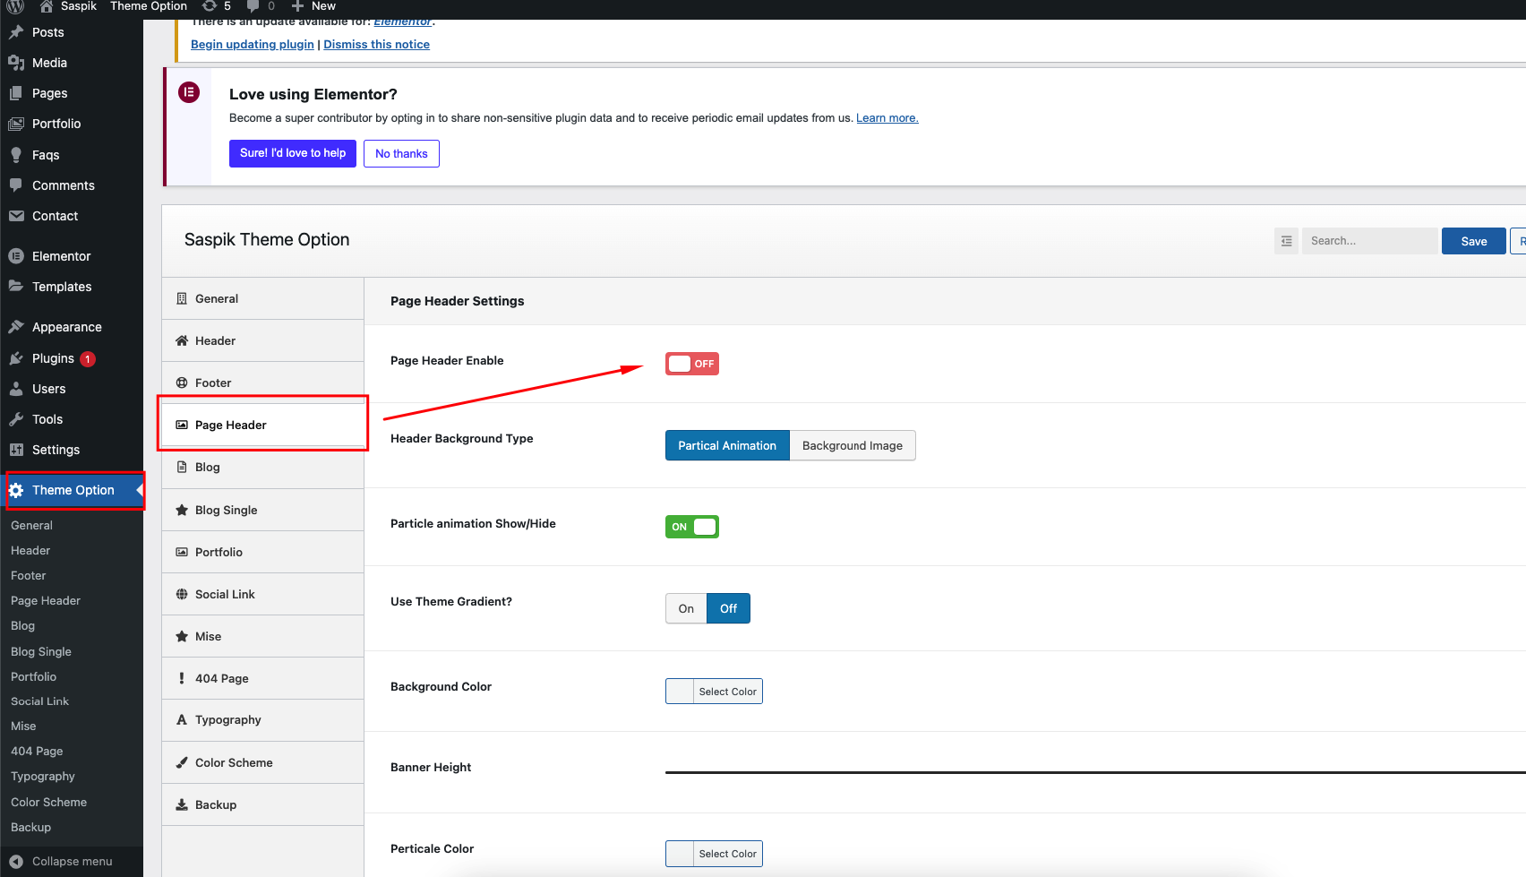Click the Pages icon in sidebar
The image size is (1526, 877).
click(16, 93)
